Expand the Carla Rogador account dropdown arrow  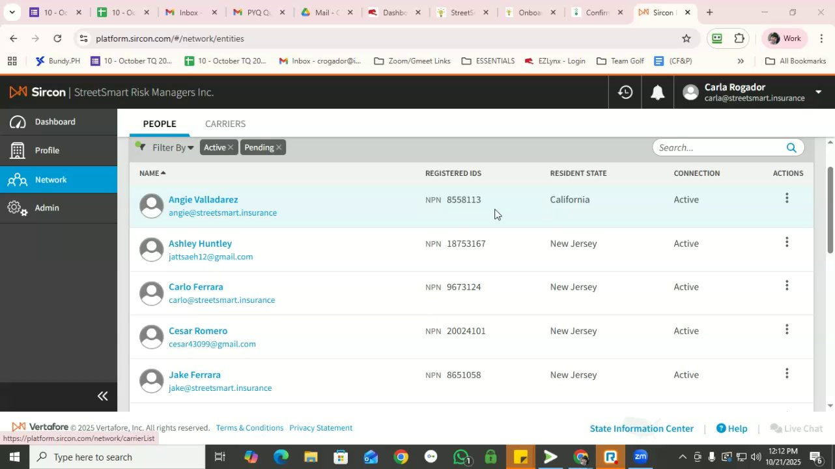point(819,92)
